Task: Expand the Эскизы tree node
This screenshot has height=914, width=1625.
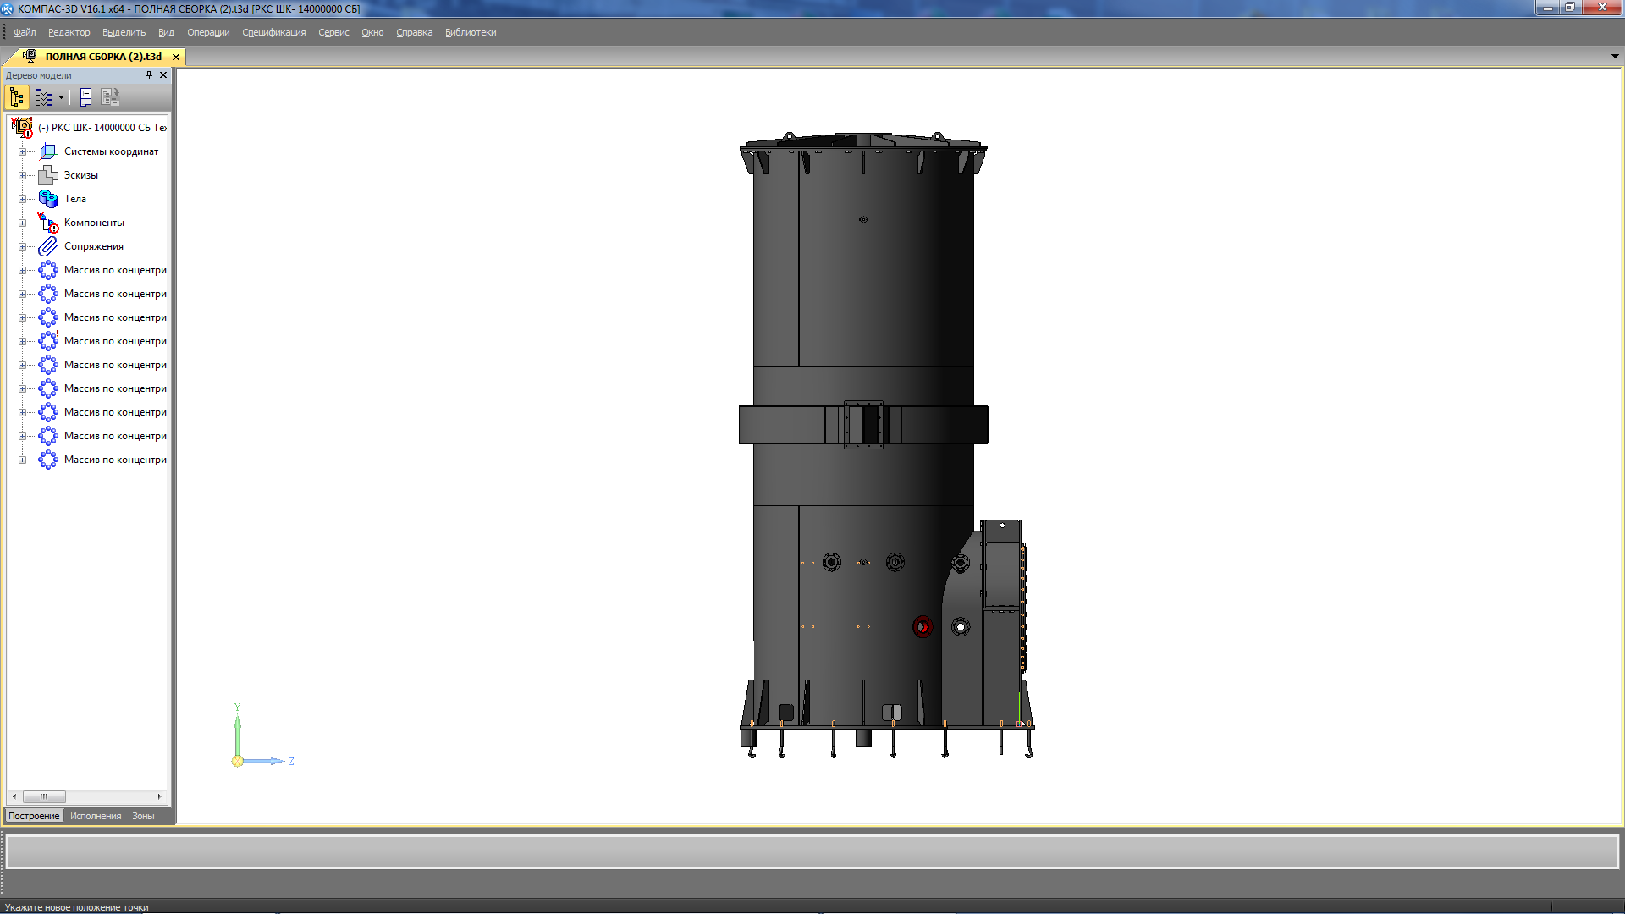Action: tap(22, 175)
